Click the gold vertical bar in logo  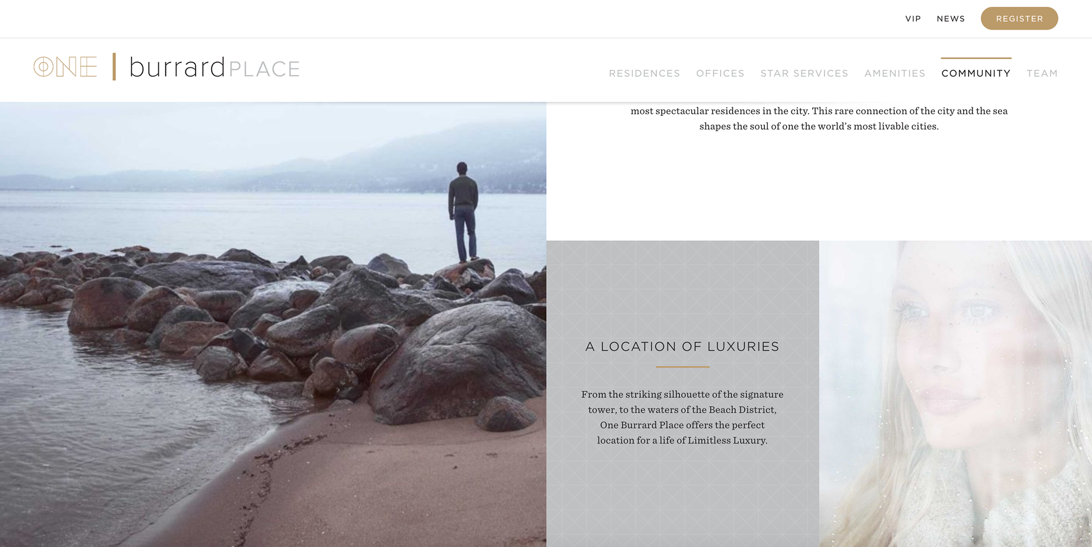click(114, 67)
